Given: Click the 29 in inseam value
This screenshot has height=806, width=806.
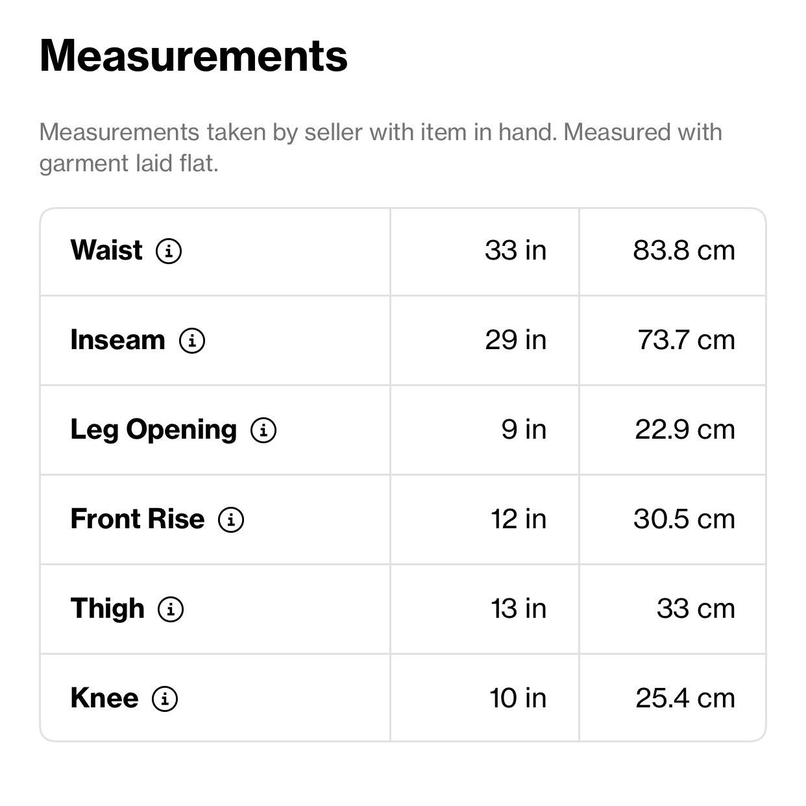Looking at the screenshot, I should [516, 340].
